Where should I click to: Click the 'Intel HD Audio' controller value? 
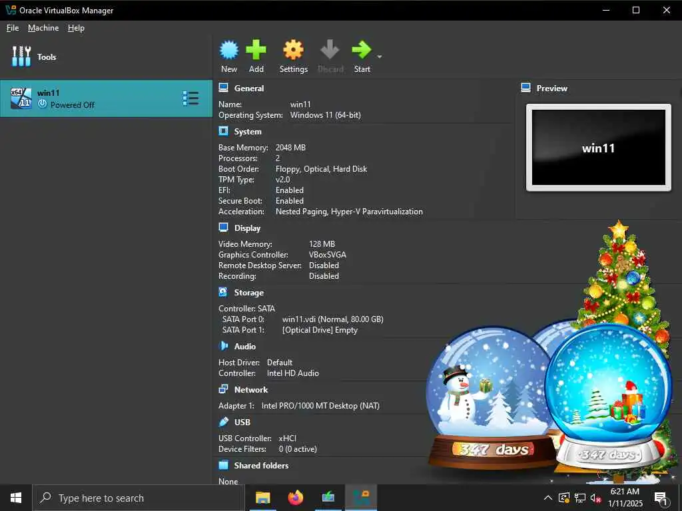coord(293,373)
